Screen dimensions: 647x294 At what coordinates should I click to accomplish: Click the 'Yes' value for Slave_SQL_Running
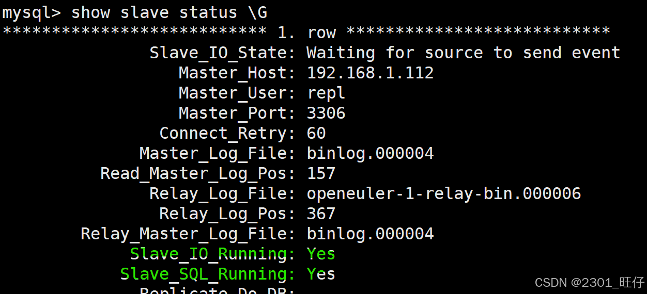(x=321, y=274)
